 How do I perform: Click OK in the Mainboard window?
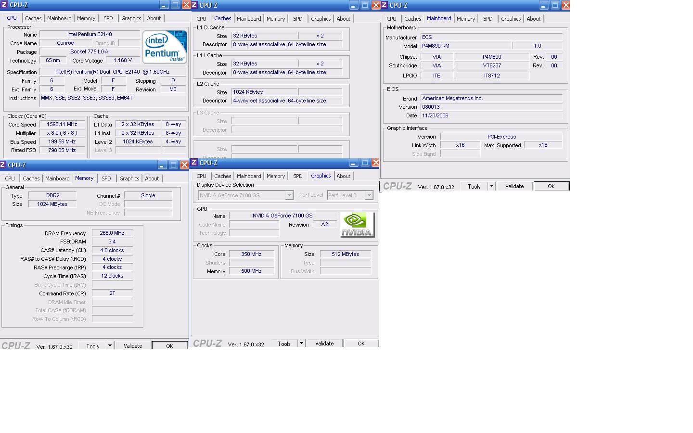(551, 186)
